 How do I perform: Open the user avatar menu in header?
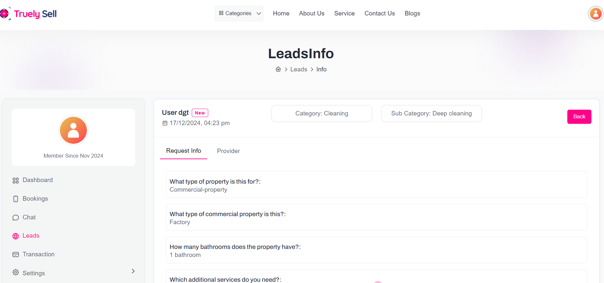(595, 14)
